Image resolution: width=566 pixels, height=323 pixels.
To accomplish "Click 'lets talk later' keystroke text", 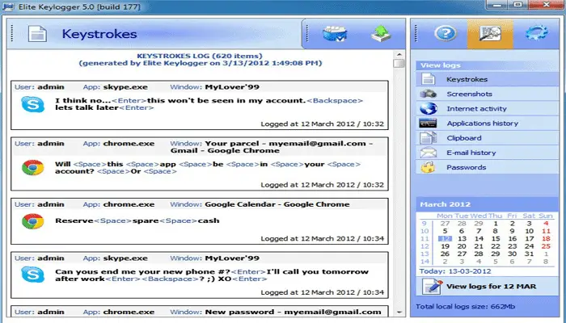I will [x=87, y=107].
